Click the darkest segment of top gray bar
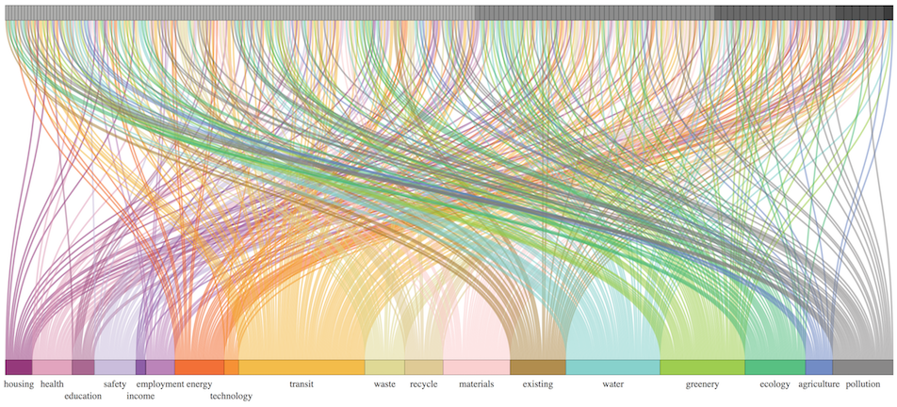The image size is (897, 407). [864, 13]
